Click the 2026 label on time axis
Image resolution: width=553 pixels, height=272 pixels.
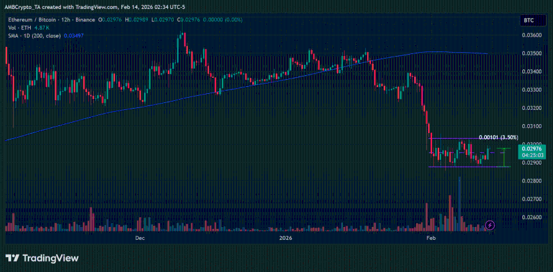click(287, 238)
